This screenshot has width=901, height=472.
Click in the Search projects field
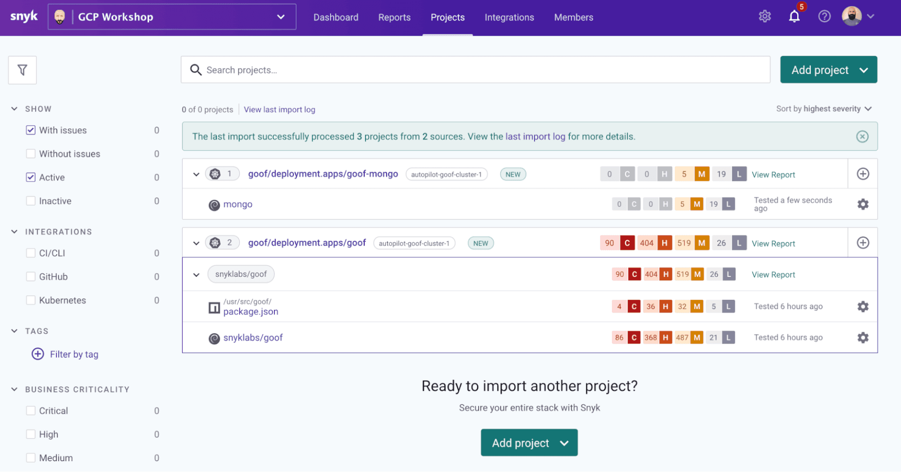click(475, 70)
